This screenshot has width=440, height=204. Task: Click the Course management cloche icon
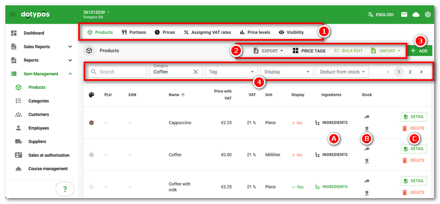click(x=19, y=169)
